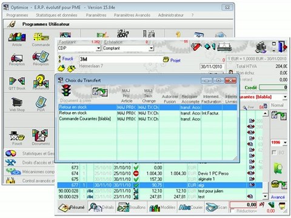Click the traffic light icon in Choix du Transfert
Viewport: 291px width, 218px height.
pos(66,90)
